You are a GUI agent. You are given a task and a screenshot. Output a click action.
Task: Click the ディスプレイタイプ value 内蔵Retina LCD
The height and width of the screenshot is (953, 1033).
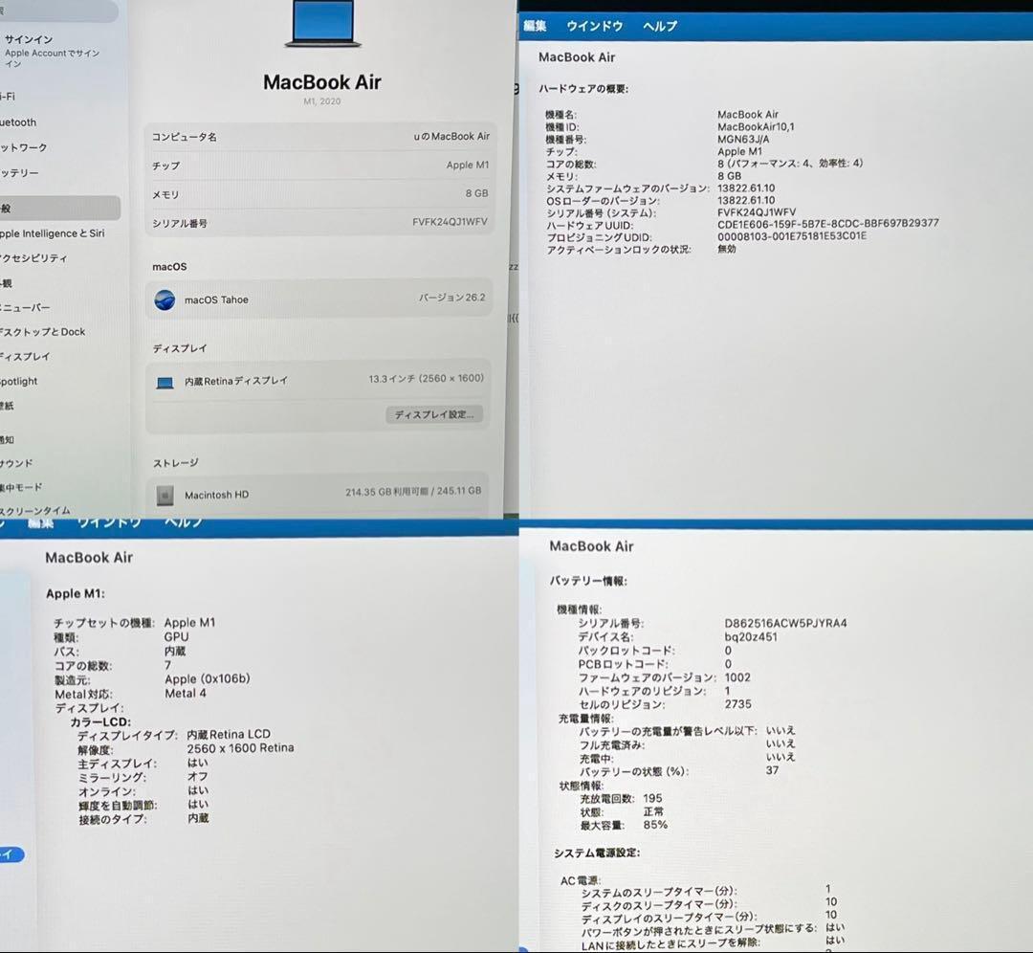229,734
